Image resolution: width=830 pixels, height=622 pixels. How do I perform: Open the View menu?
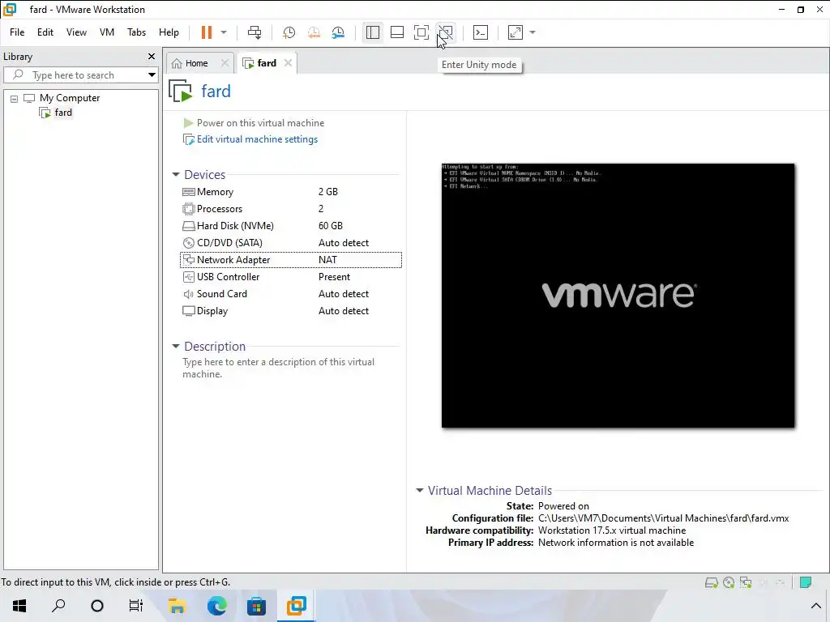click(x=76, y=32)
